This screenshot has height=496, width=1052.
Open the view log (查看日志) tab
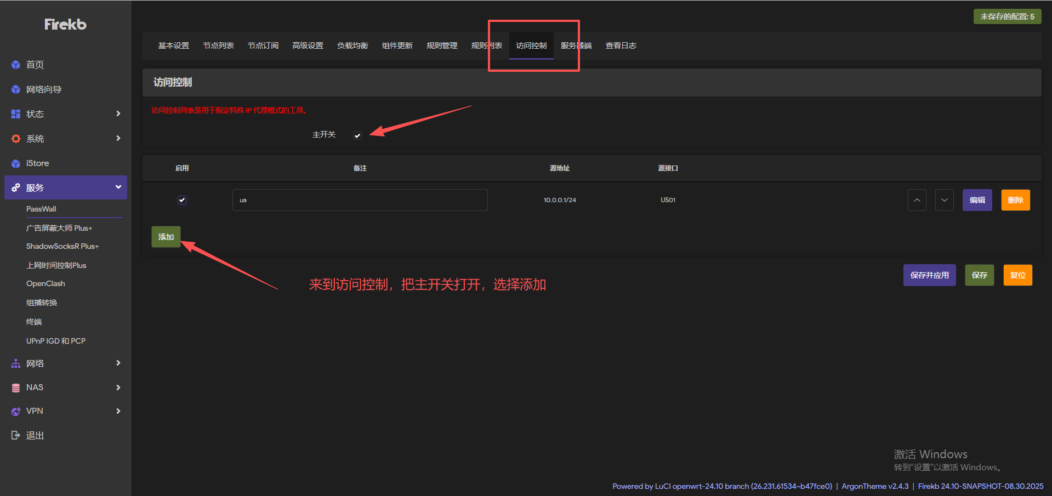click(621, 45)
